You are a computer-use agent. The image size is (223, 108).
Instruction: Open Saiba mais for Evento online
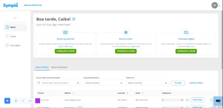tap(135, 46)
